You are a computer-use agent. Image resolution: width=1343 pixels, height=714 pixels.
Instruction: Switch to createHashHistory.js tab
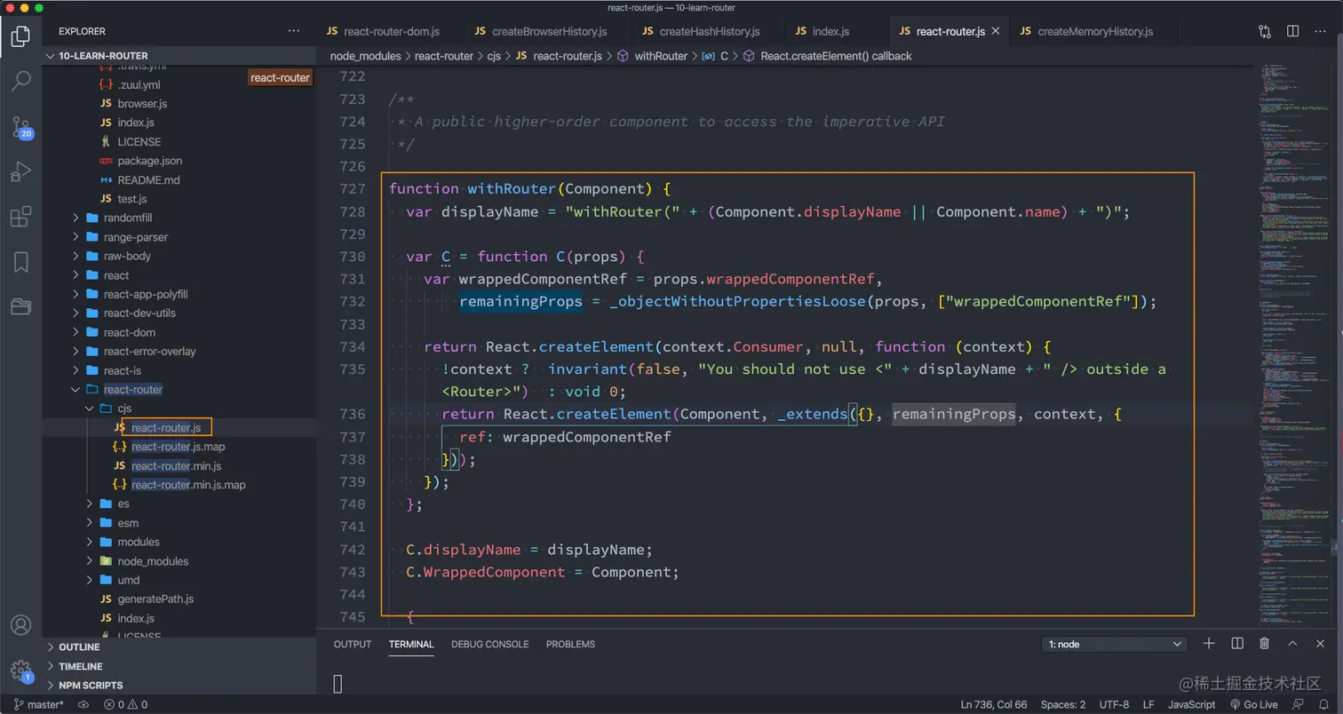point(700,31)
